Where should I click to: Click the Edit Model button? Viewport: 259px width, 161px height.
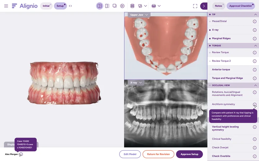click(x=130, y=154)
